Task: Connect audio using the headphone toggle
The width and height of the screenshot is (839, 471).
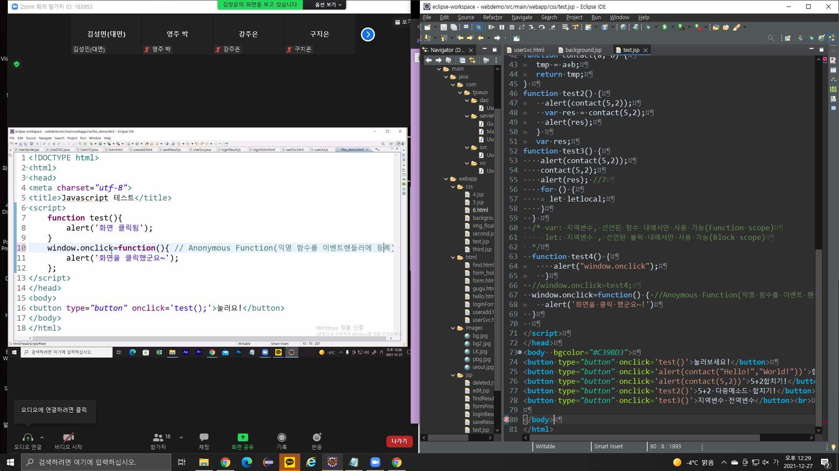Action: coord(28,437)
